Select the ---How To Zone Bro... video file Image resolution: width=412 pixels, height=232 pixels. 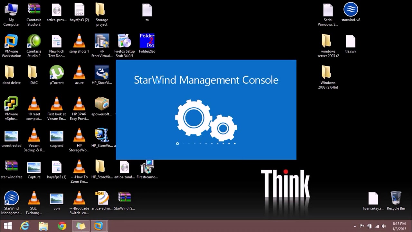coord(79,171)
